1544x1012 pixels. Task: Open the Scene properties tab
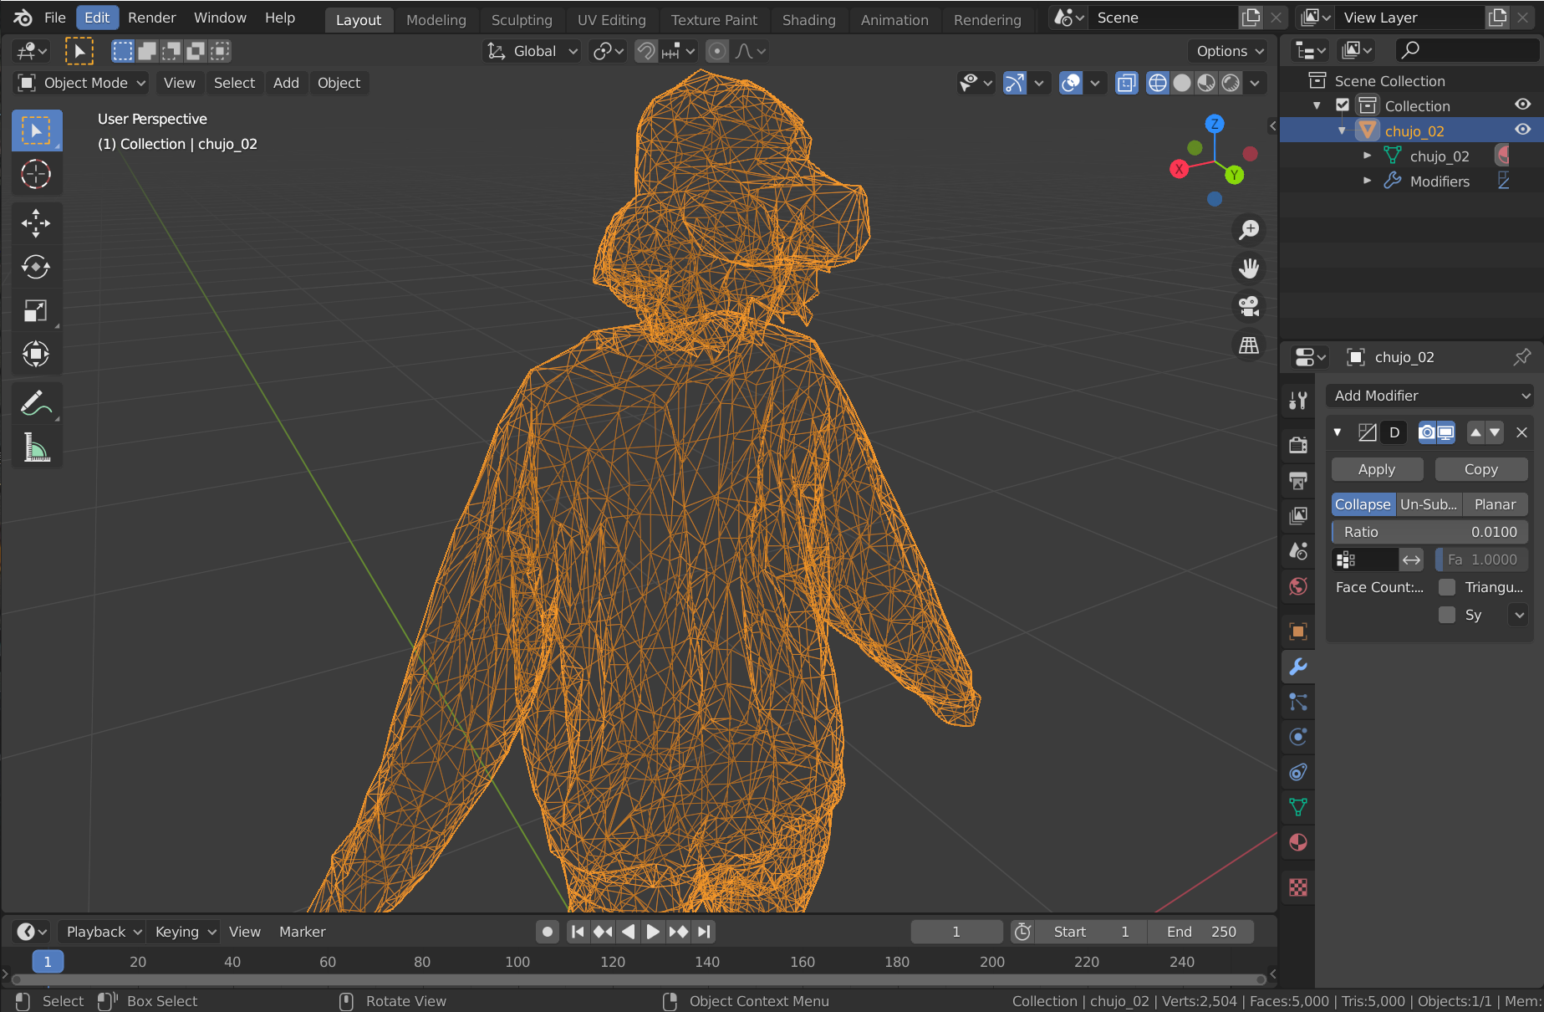pos(1297,550)
